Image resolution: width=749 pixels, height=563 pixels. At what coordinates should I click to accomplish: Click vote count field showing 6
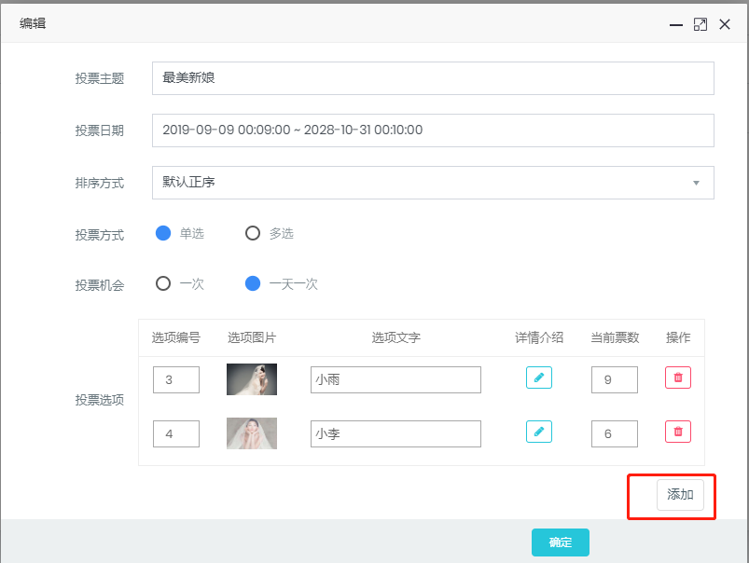[x=615, y=433]
